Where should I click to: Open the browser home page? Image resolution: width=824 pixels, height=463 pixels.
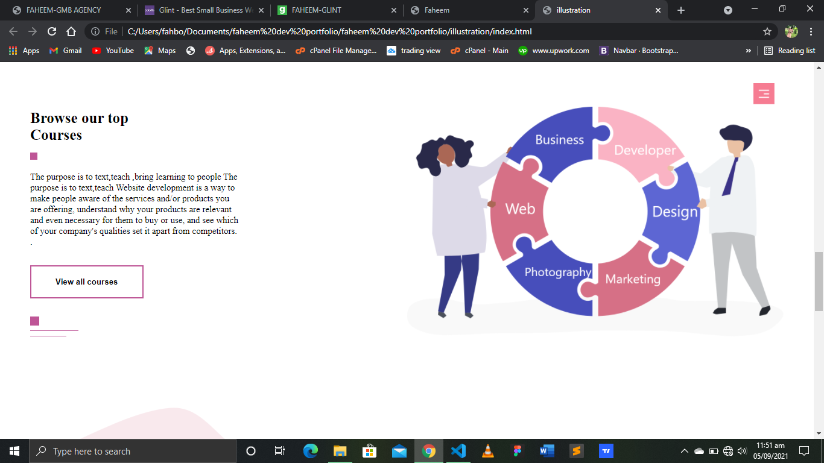[x=71, y=31]
